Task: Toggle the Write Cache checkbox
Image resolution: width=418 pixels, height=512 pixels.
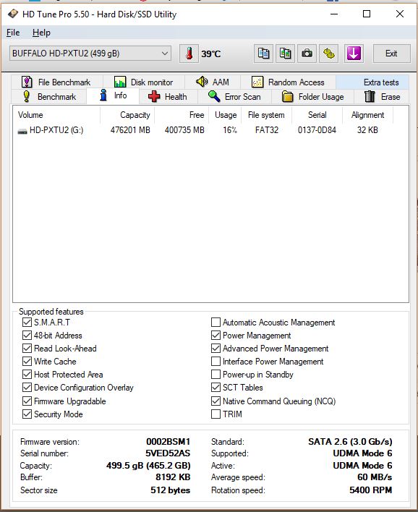Action: (x=27, y=362)
